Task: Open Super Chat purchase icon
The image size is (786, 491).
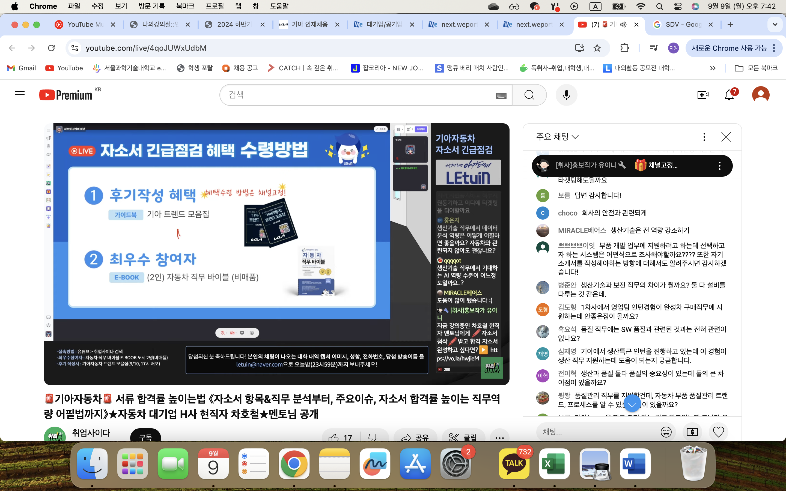Action: (692, 432)
